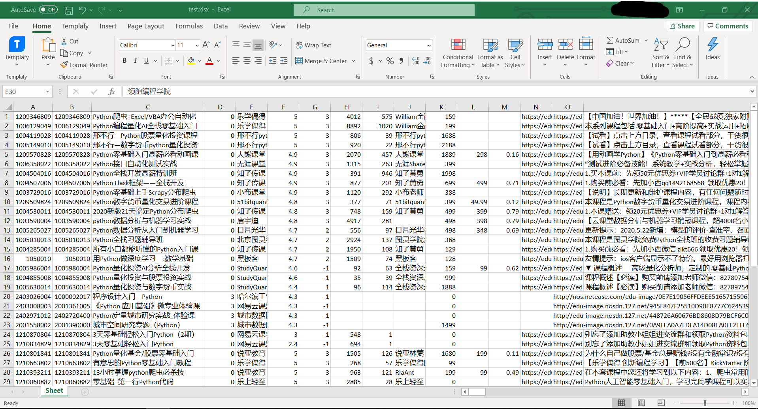Click the Delete cells icon
758x409 pixels.
point(565,44)
